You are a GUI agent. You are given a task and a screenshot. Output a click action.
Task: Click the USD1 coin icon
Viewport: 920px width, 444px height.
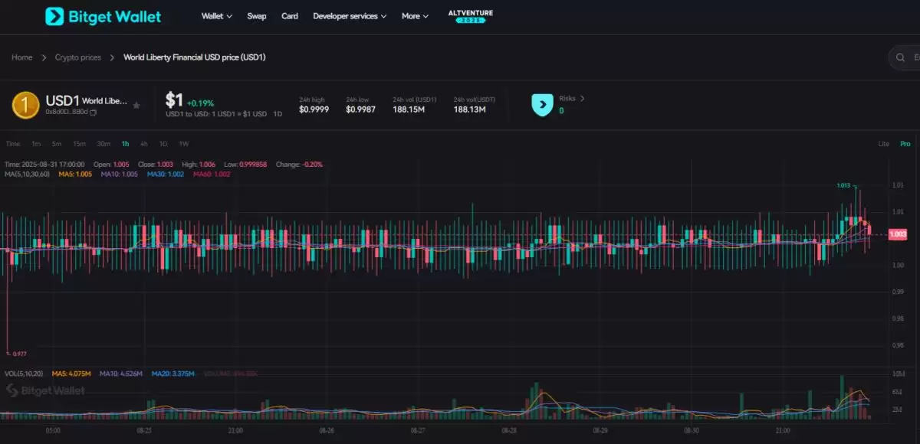[25, 104]
